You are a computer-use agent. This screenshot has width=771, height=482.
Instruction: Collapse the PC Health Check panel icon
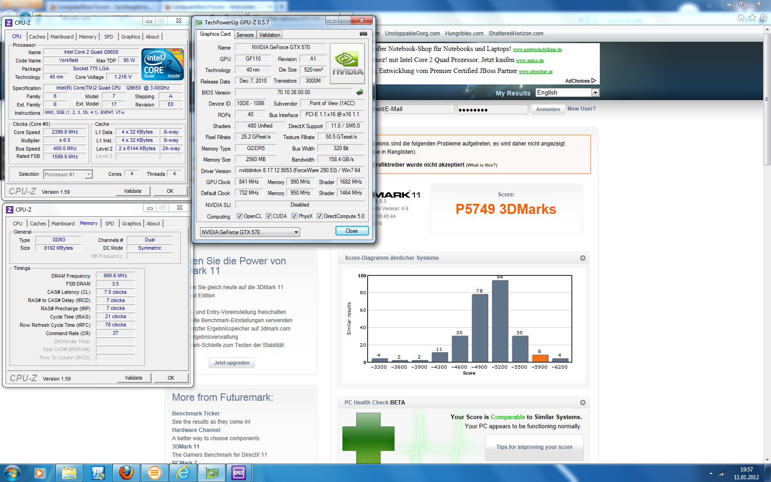pyautogui.click(x=583, y=403)
